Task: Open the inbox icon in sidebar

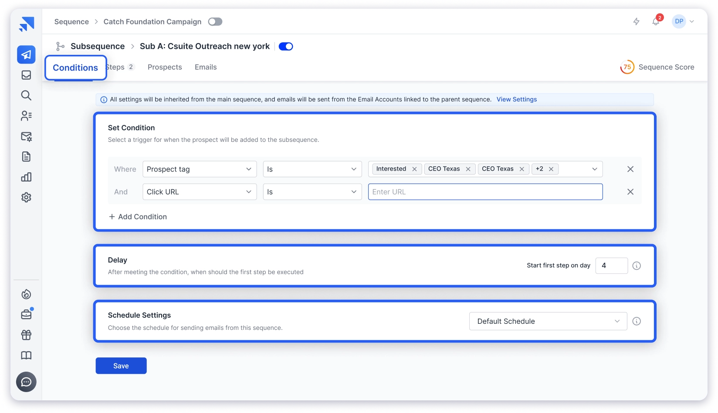Action: 26,75
